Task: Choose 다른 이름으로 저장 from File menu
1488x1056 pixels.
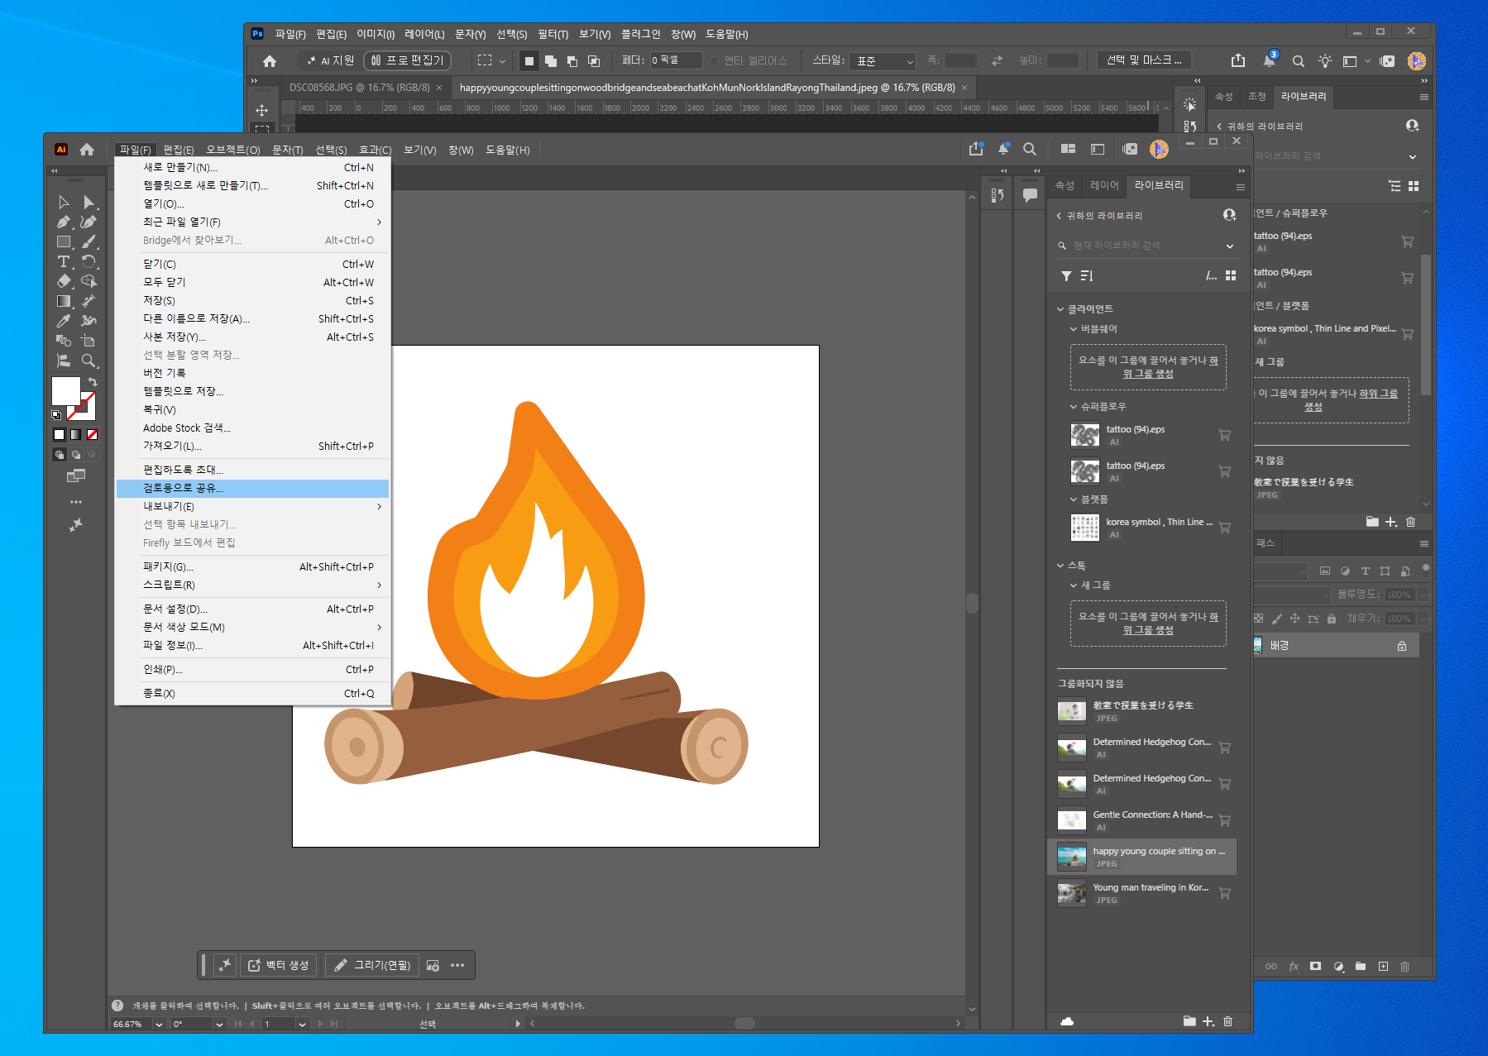Action: pos(252,318)
